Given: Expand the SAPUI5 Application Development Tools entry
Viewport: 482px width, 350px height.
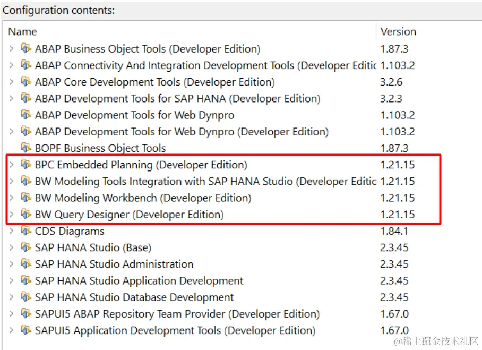Looking at the screenshot, I should [11, 330].
